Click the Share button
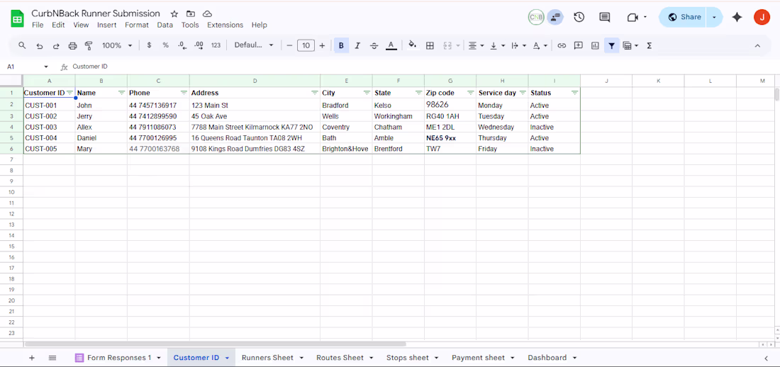The width and height of the screenshot is (780, 367). point(684,17)
